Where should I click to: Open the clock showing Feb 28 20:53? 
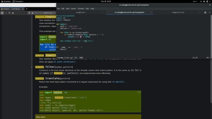click(106, 1)
